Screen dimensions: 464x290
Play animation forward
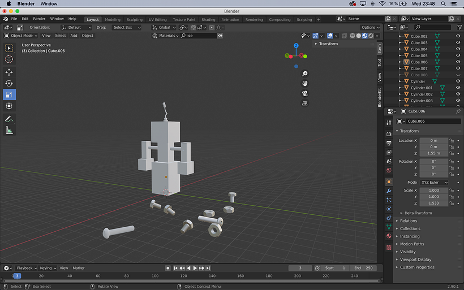coord(195,268)
